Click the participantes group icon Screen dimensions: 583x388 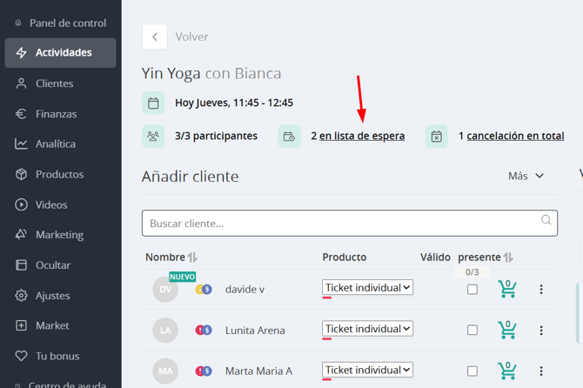point(153,136)
